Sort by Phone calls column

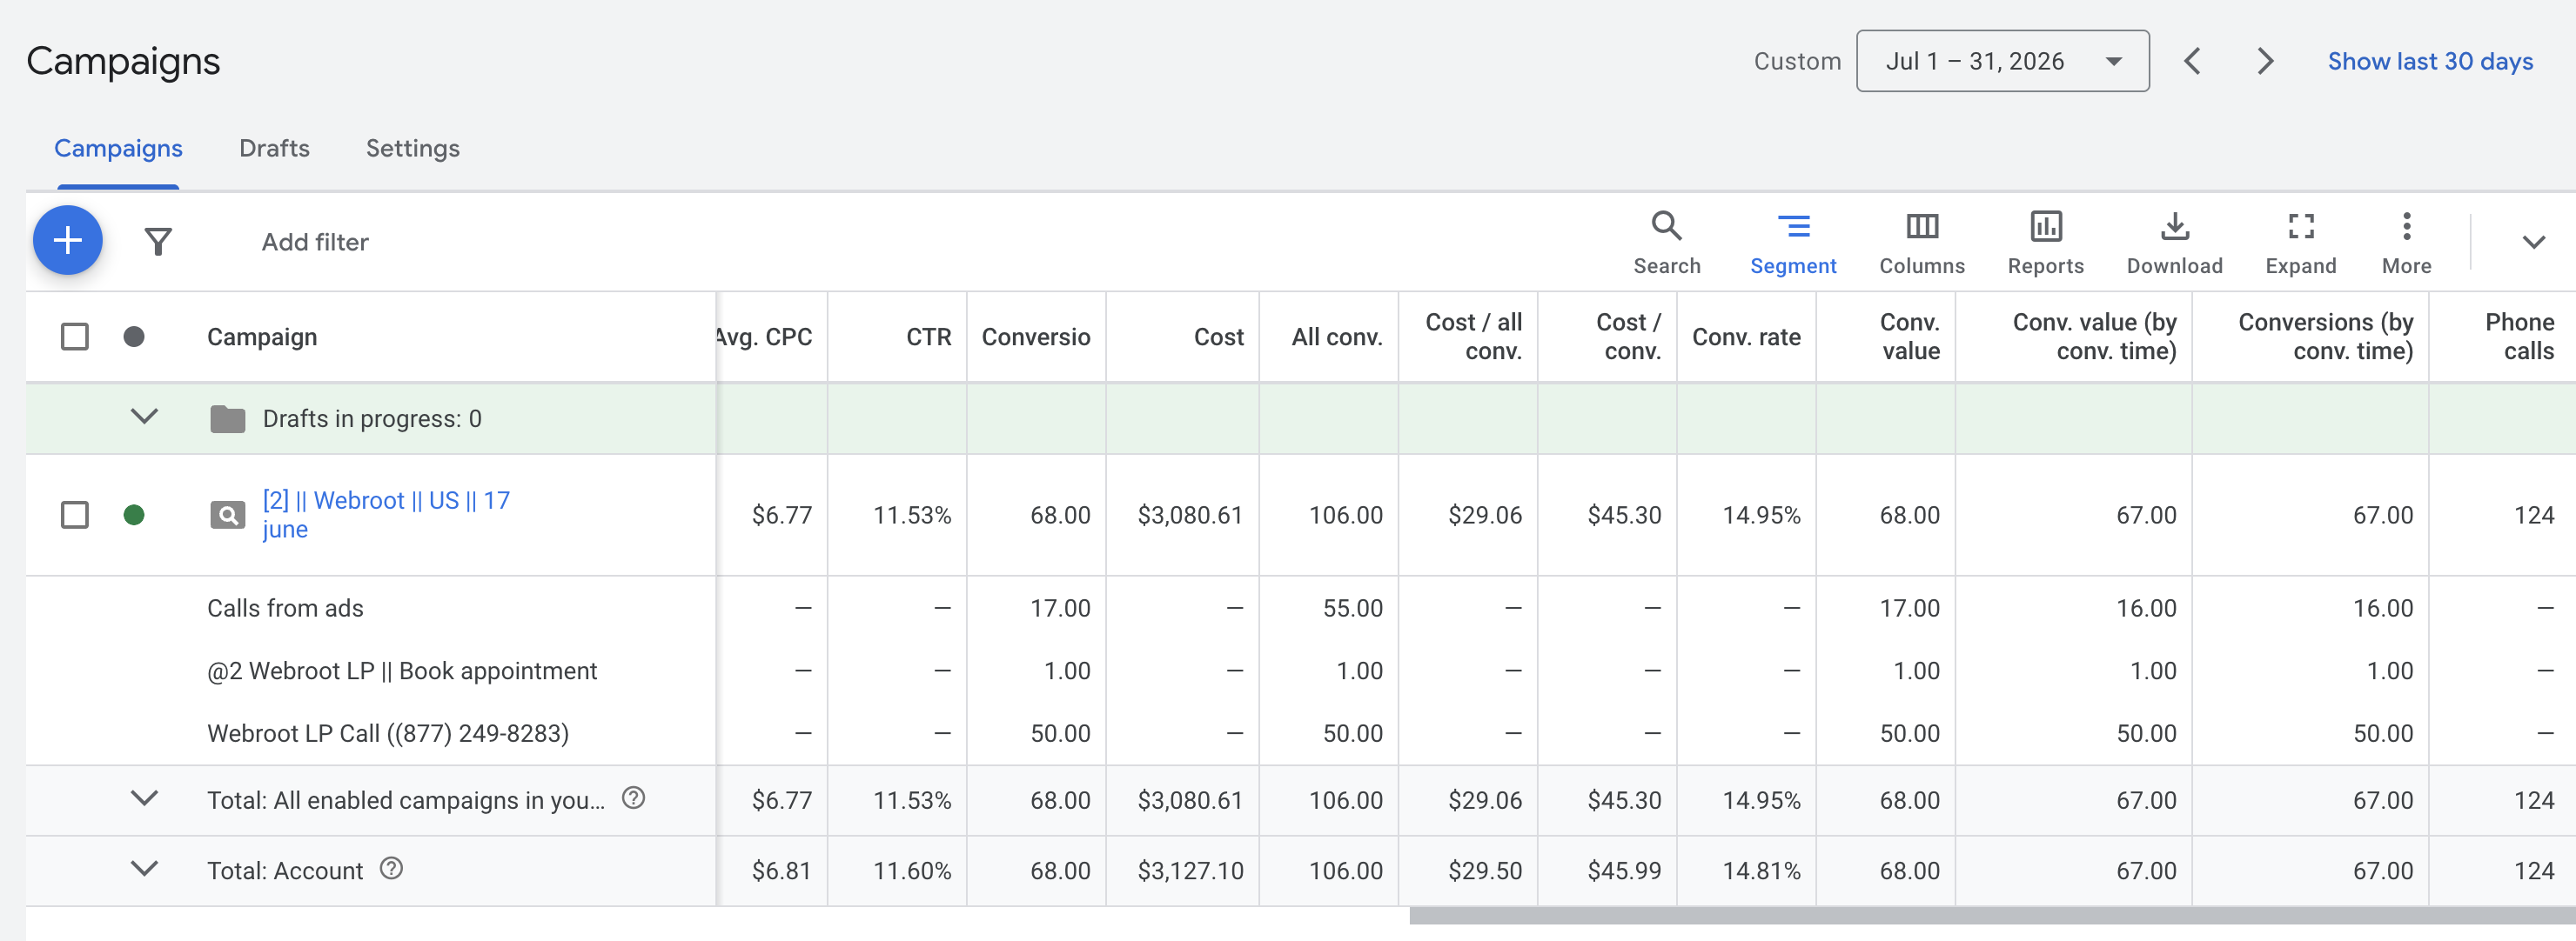point(2519,337)
